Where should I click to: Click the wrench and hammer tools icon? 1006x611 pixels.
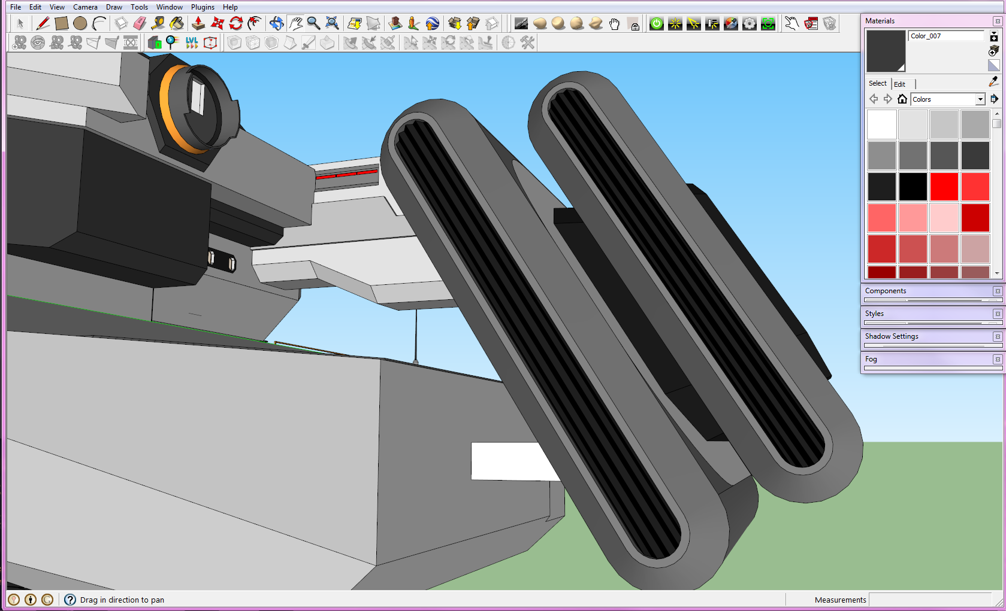coord(527,42)
